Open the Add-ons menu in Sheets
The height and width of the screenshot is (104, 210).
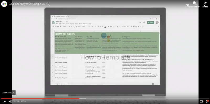tap(85, 24)
